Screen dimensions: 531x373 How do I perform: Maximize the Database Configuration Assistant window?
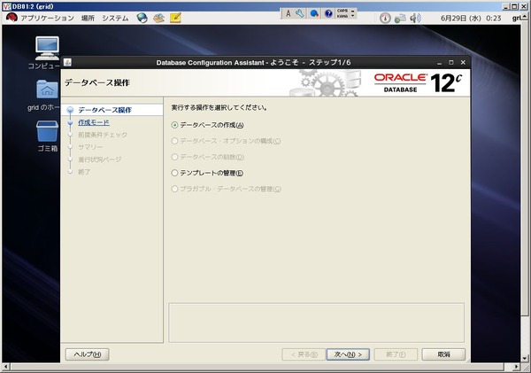[x=451, y=63]
